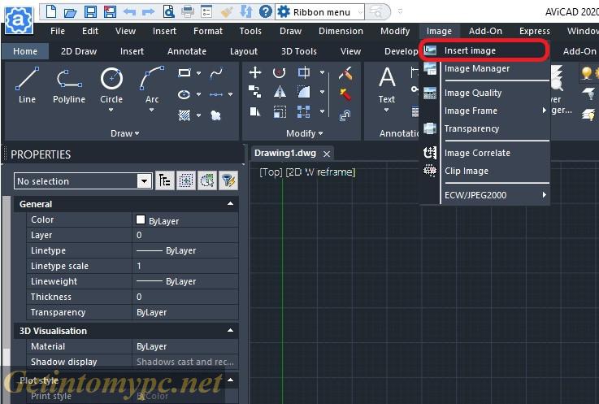Expand the Modify panel flyout
This screenshot has height=404, width=599.
coord(305,133)
